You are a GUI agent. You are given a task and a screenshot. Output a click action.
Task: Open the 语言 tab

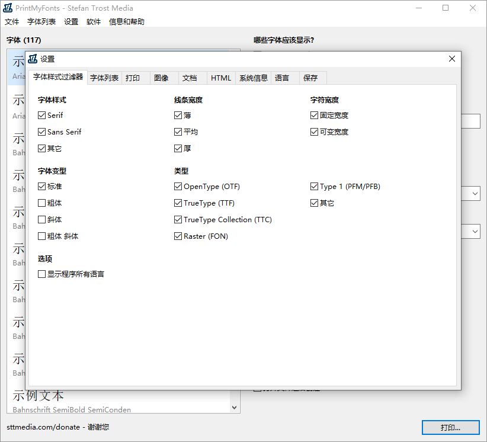(x=285, y=78)
